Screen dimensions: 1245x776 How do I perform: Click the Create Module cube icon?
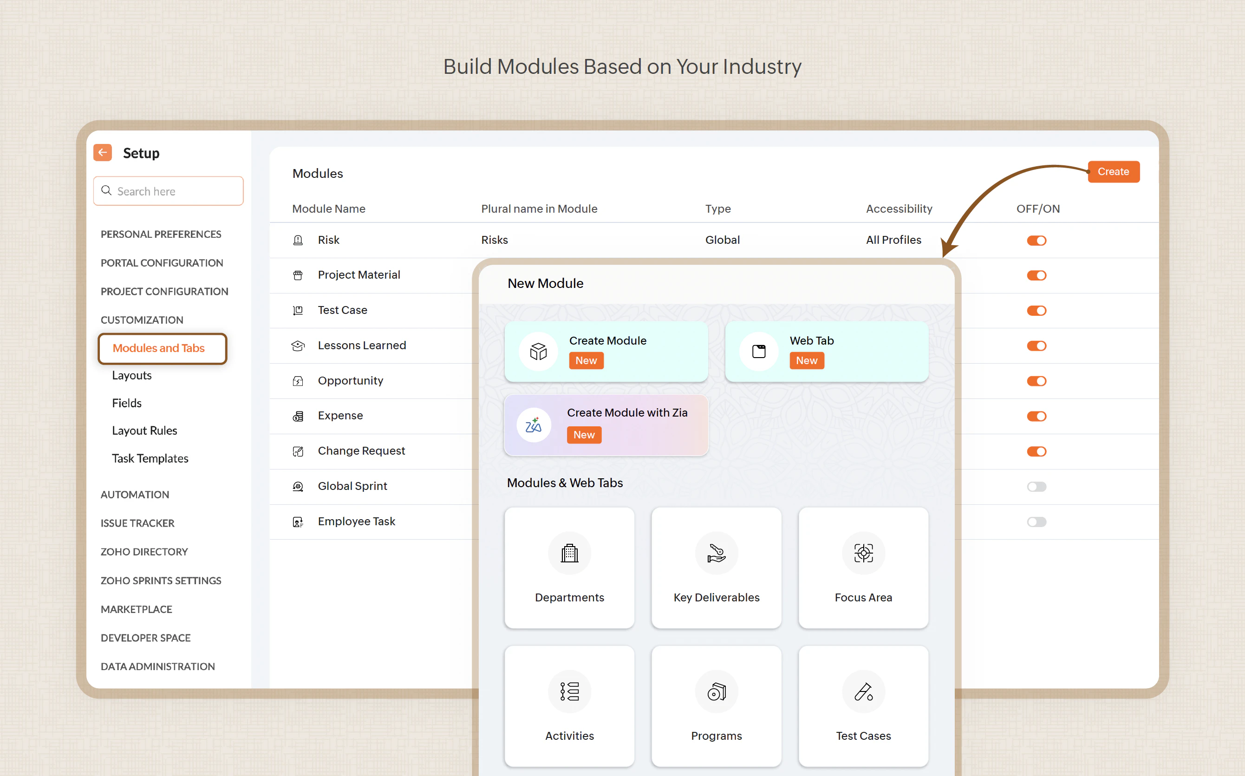[538, 352]
